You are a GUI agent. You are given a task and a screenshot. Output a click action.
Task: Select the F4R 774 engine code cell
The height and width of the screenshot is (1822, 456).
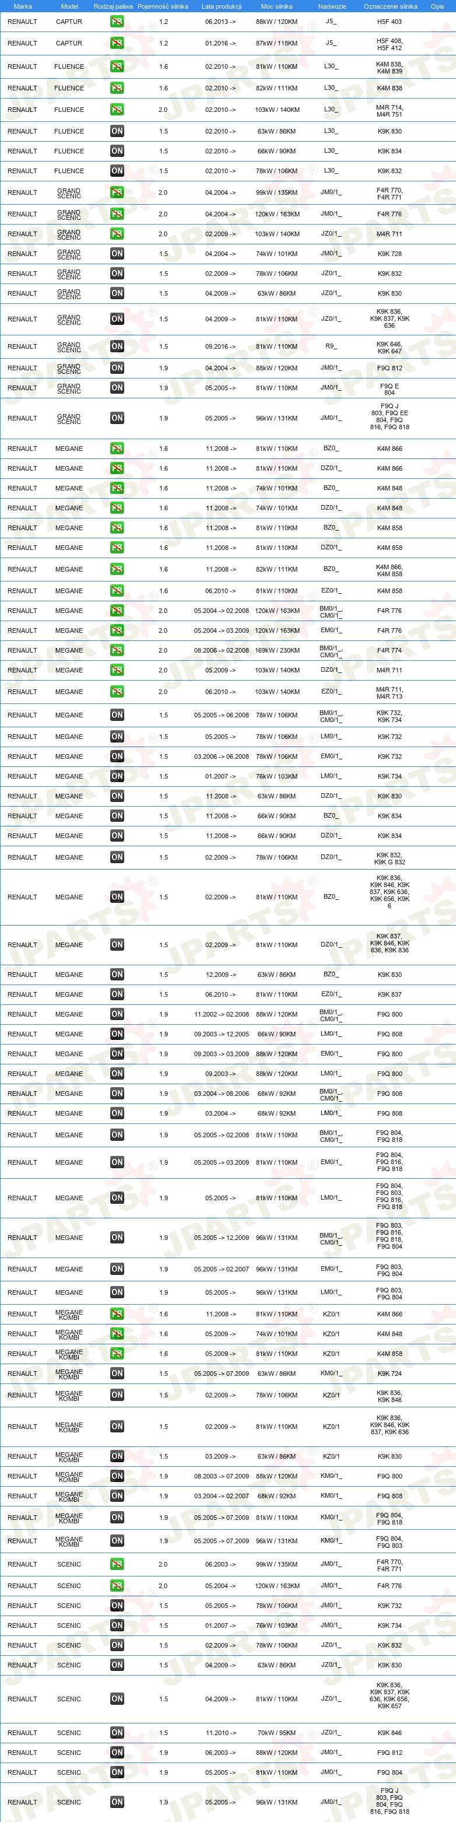pyautogui.click(x=390, y=650)
